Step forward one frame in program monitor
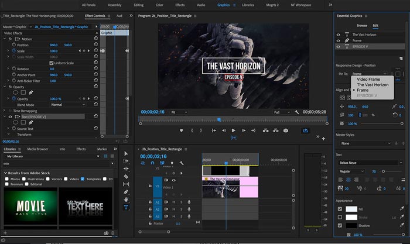This screenshot has width=410, height=244. [244, 130]
